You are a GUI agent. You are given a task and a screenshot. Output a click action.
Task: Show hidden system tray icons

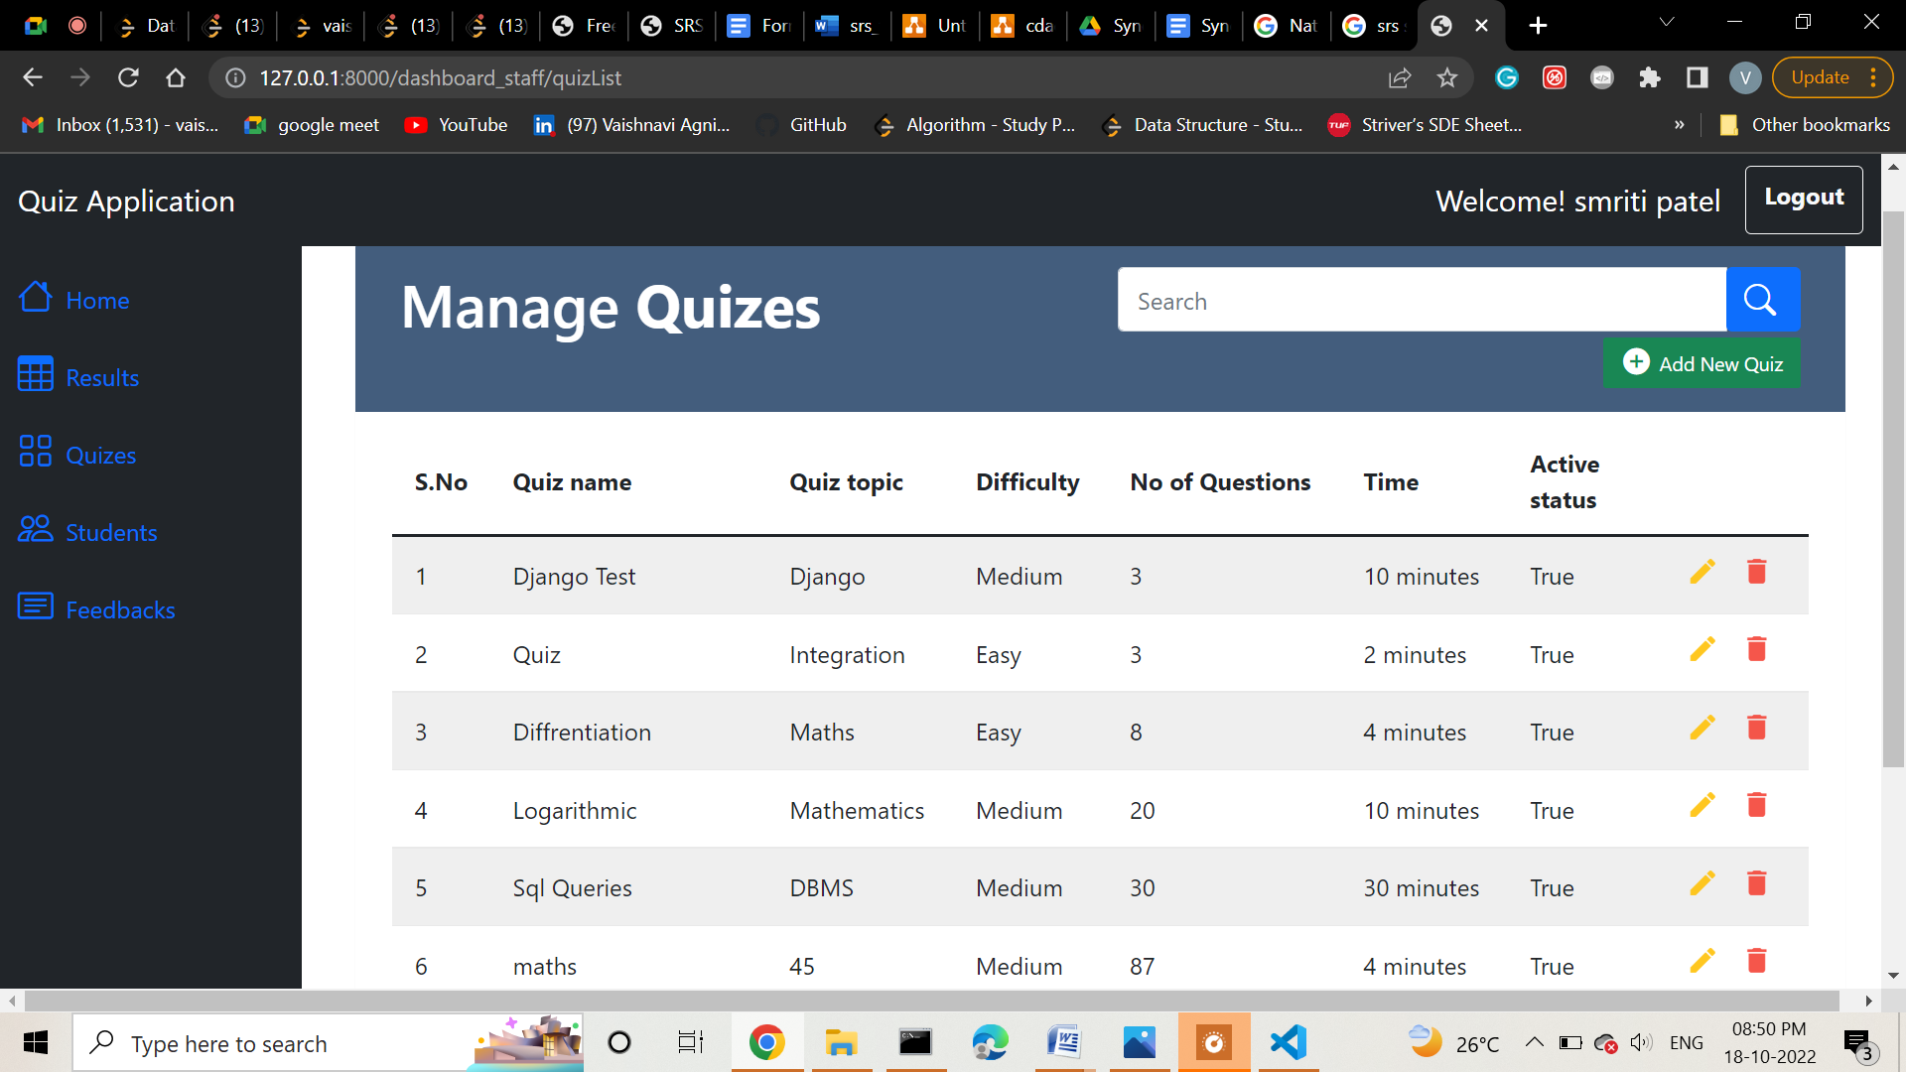click(x=1534, y=1042)
